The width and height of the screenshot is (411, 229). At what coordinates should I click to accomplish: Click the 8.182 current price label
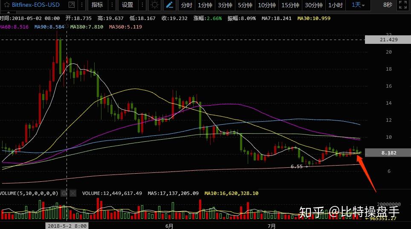[388, 153]
